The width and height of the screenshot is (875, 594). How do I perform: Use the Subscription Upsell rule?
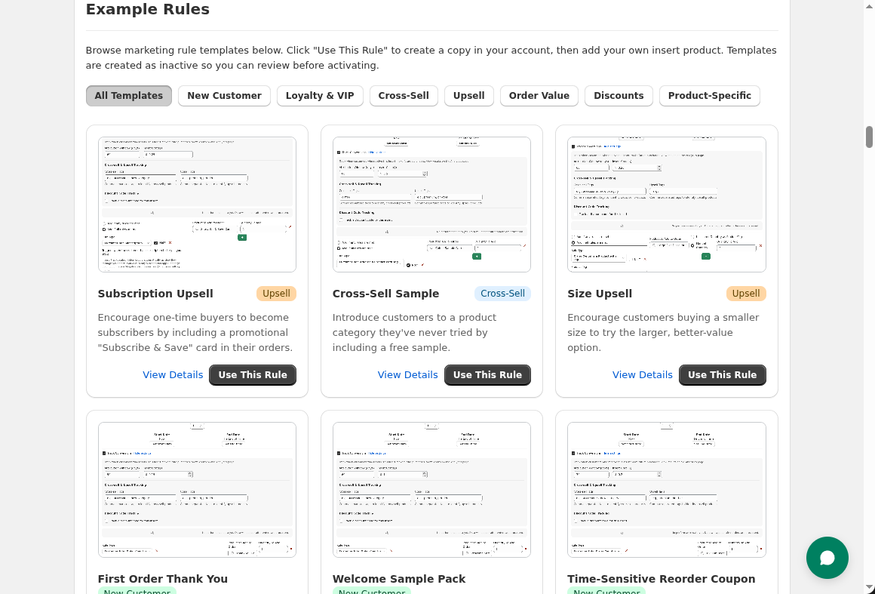coord(253,375)
